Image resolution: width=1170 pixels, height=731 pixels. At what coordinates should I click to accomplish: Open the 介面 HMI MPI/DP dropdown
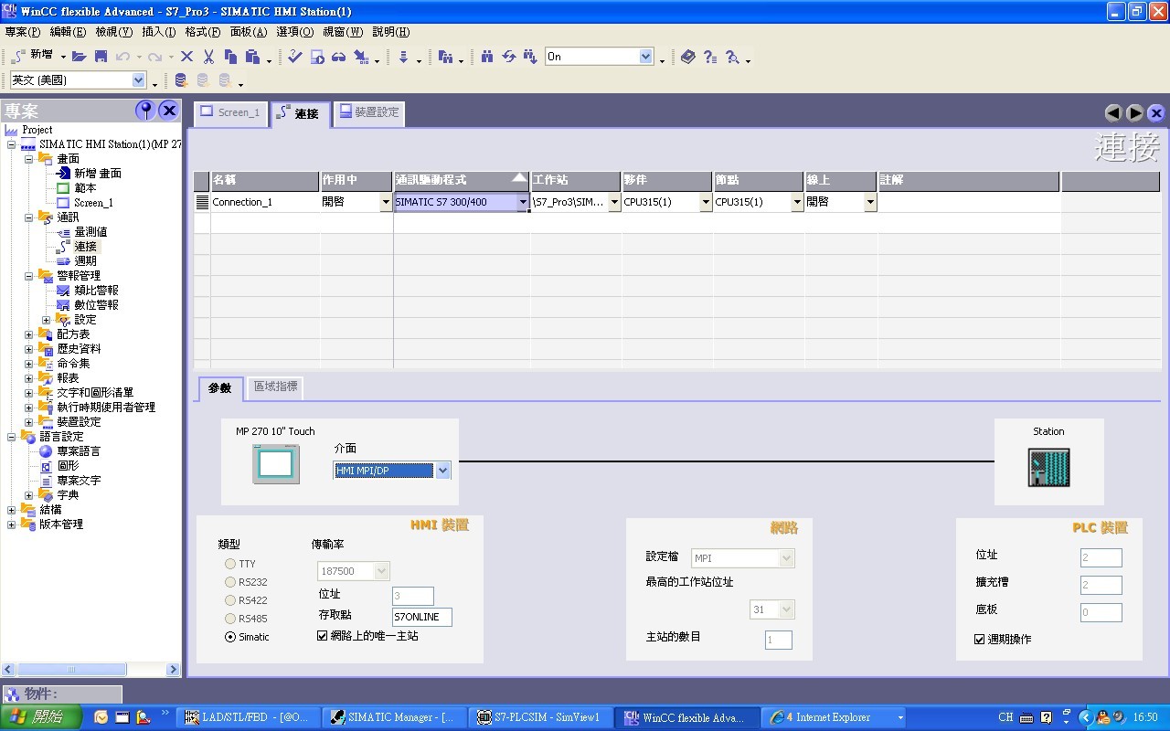click(x=442, y=471)
